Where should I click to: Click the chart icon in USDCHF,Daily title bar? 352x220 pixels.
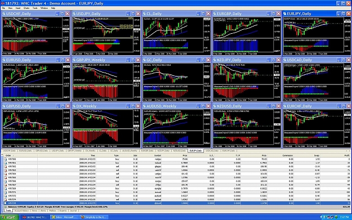point(4,14)
